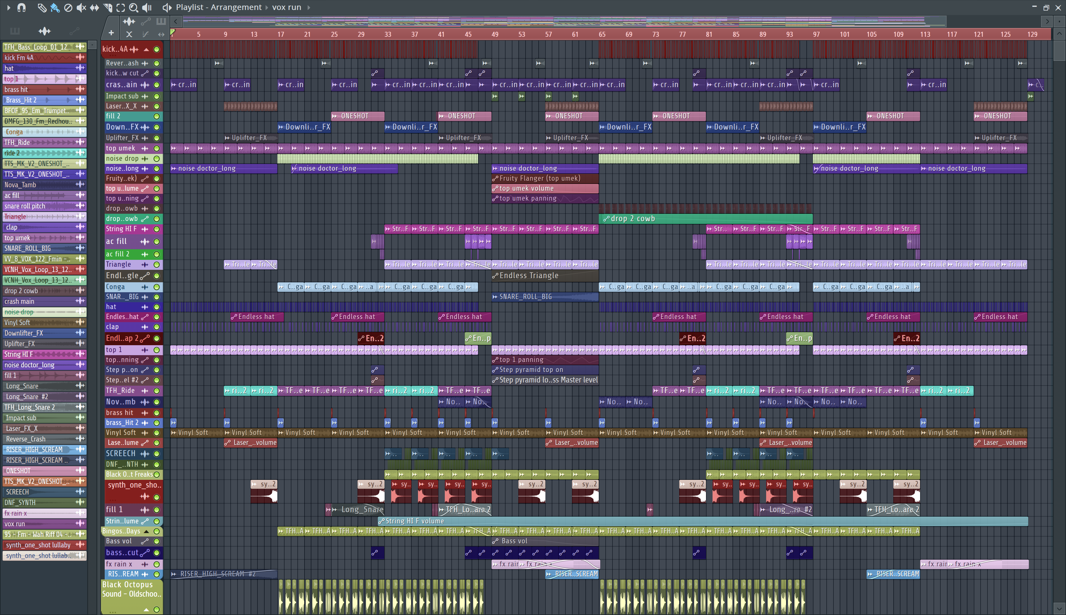Select the Slip tool

click(x=94, y=7)
